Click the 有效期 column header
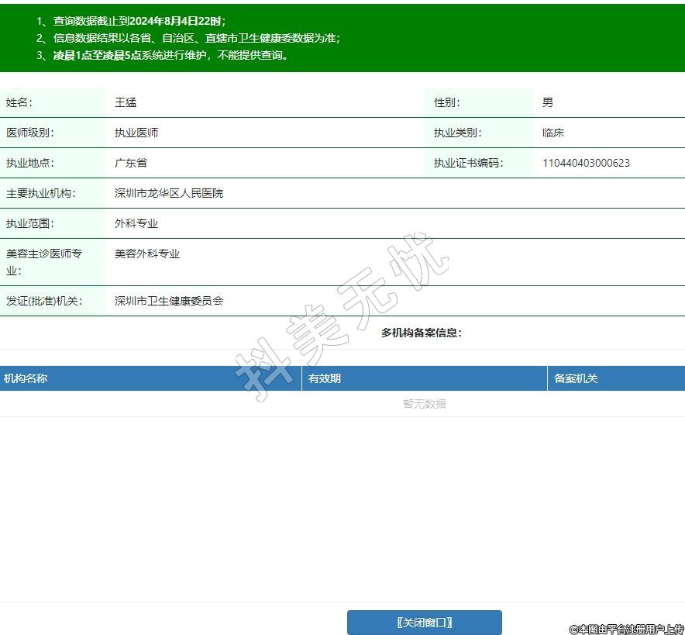 tap(325, 378)
